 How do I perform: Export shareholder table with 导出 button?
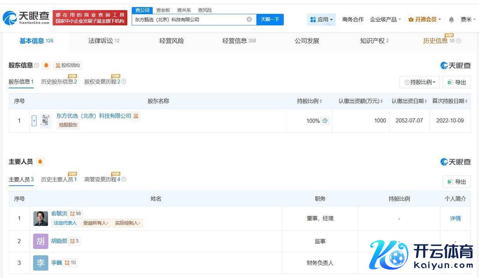click(457, 82)
